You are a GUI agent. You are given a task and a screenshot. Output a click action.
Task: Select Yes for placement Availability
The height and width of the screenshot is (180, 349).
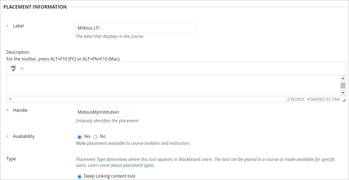tap(79, 137)
